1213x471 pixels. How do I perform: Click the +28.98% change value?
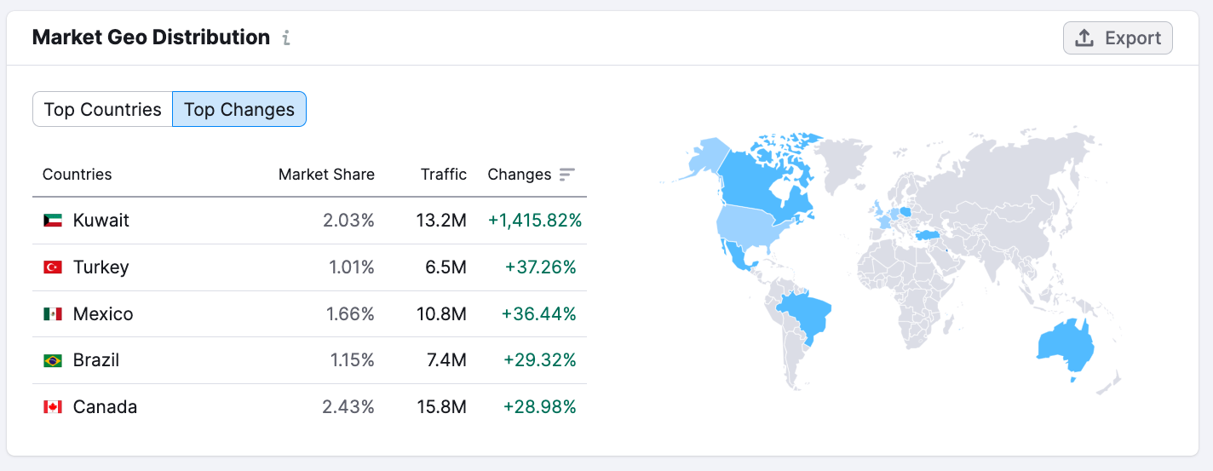539,407
